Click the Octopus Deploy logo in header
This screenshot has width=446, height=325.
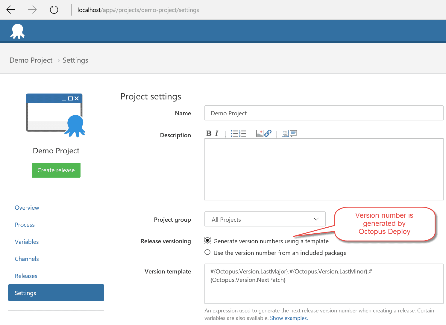pyautogui.click(x=17, y=31)
